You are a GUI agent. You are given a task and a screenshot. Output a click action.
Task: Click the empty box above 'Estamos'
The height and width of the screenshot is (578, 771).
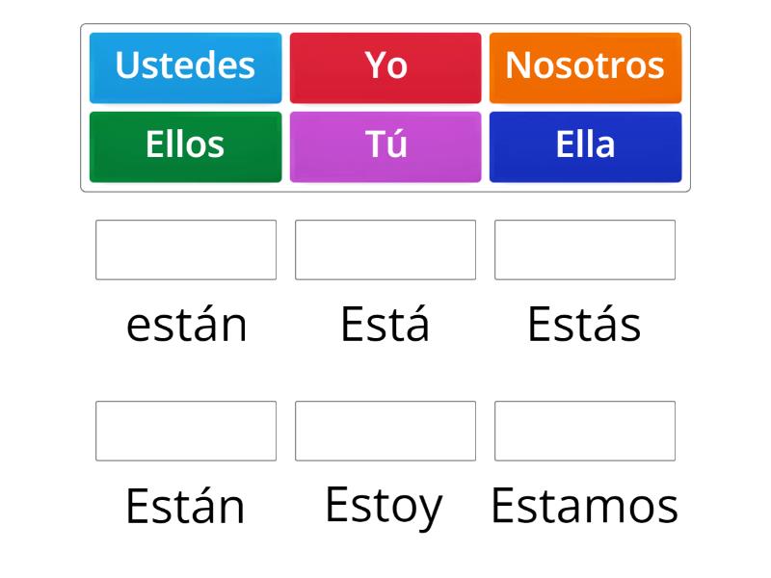585,432
